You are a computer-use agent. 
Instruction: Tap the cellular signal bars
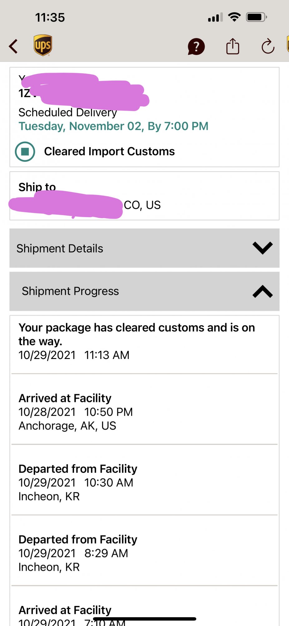pos(215,17)
